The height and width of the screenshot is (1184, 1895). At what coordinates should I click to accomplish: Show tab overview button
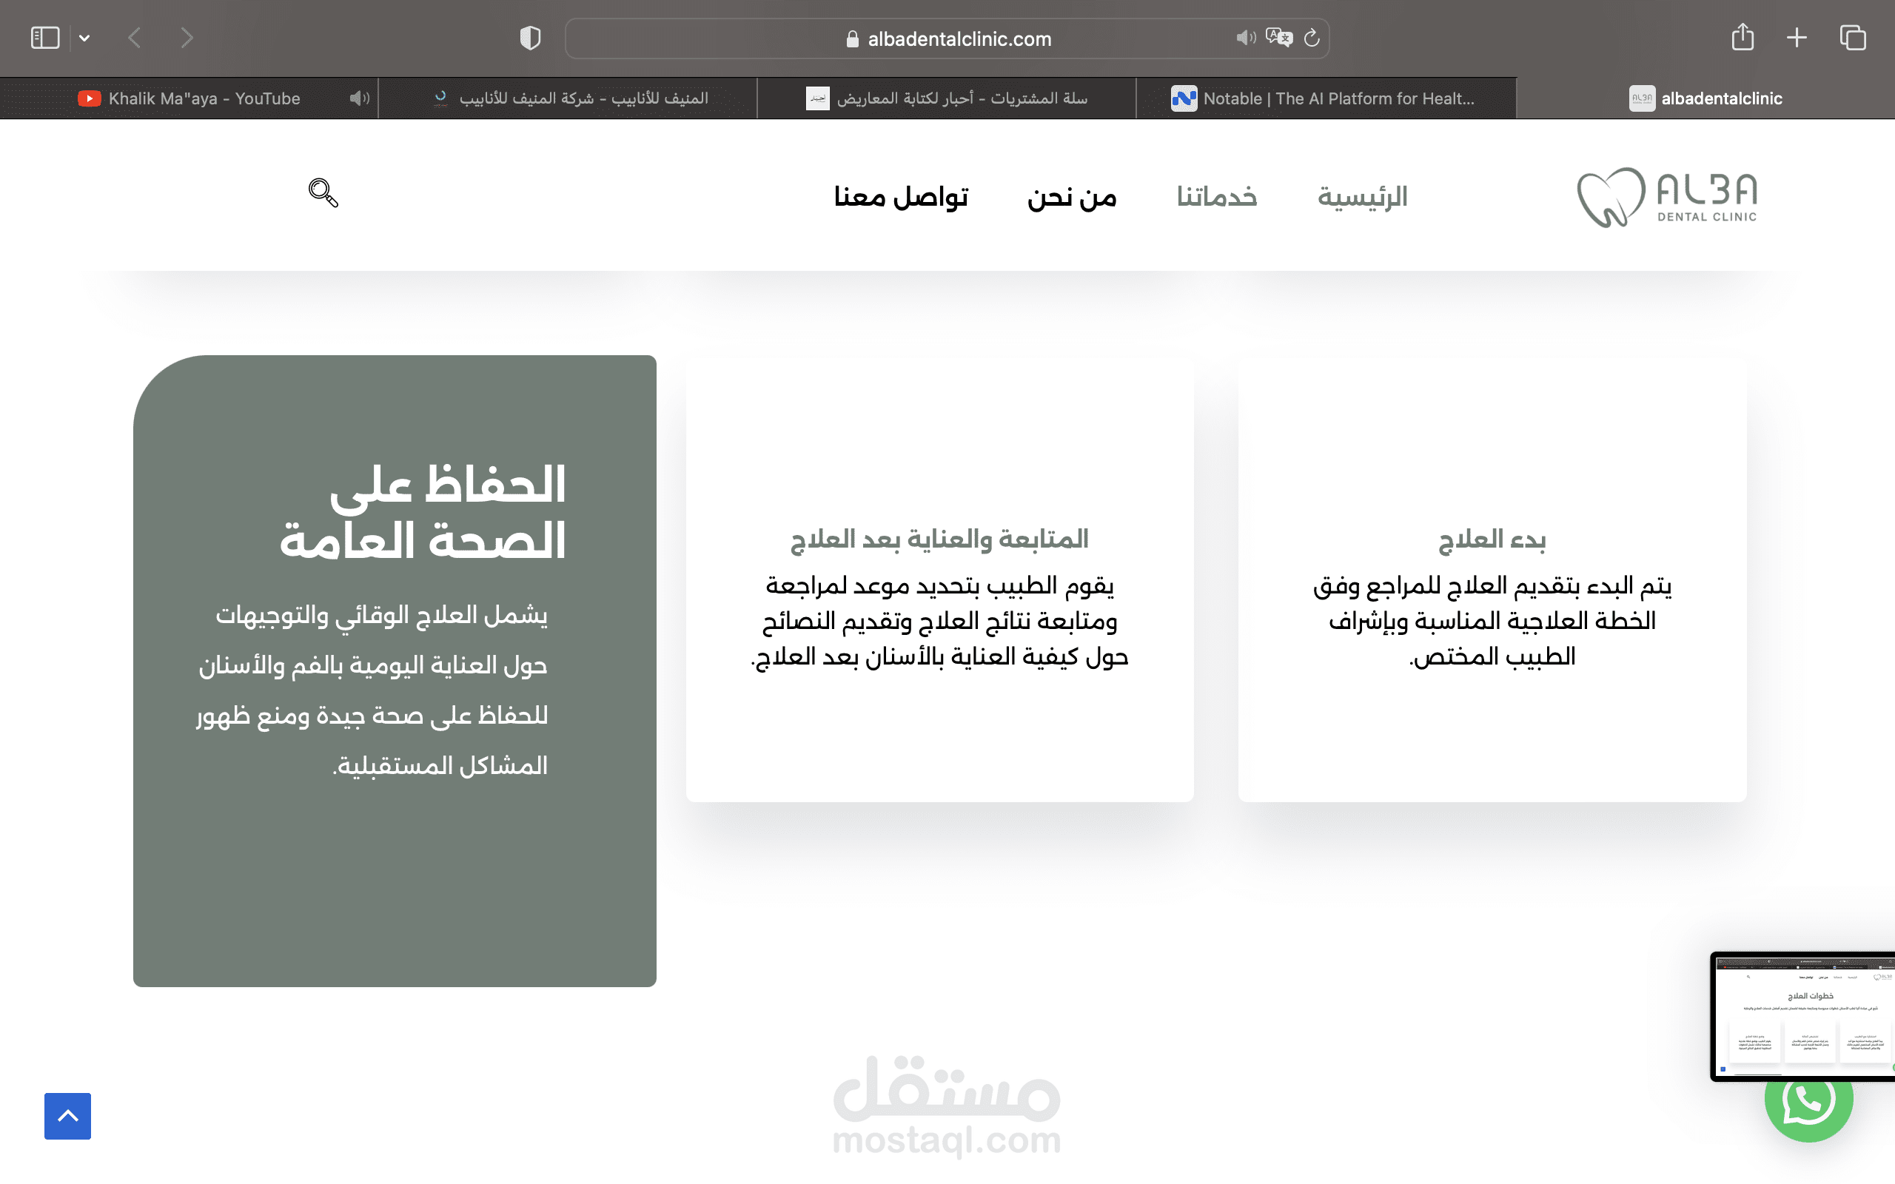[1853, 38]
